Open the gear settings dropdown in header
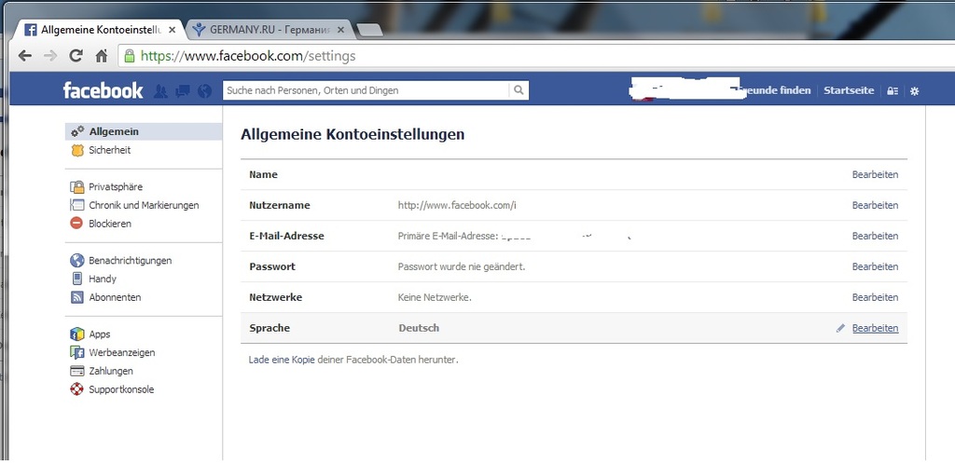Image resolution: width=955 pixels, height=463 pixels. click(914, 91)
